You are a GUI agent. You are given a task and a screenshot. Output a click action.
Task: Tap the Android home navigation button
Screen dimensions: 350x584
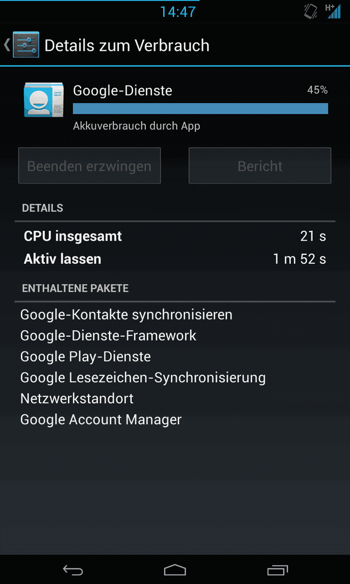tap(175, 570)
